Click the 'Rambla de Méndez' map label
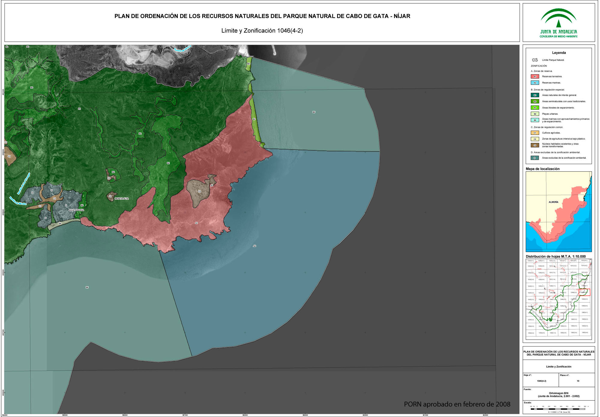Image resolution: width=600 pixels, height=417 pixels. pos(18,201)
